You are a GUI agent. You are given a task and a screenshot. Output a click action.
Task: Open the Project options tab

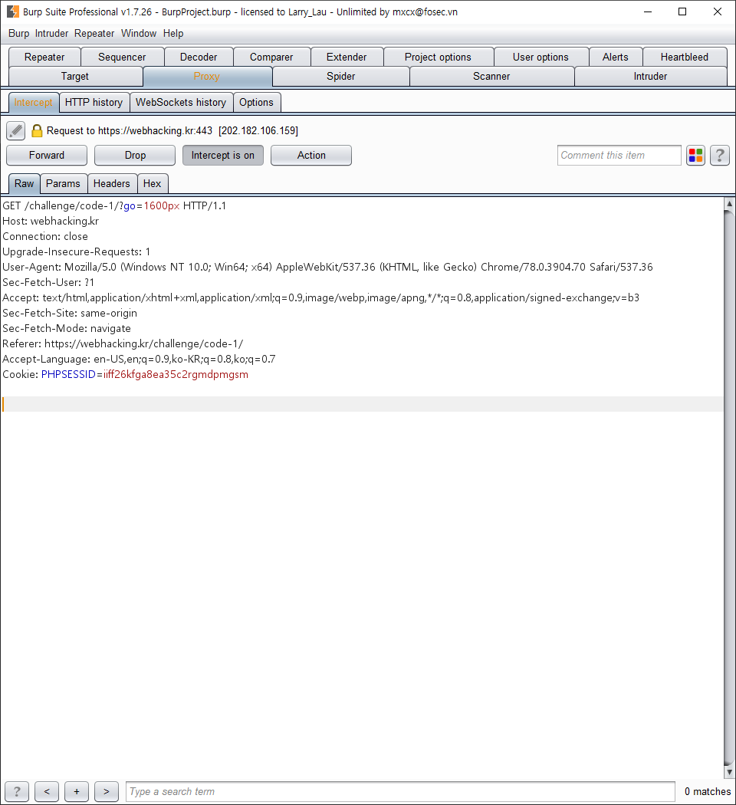pos(438,57)
